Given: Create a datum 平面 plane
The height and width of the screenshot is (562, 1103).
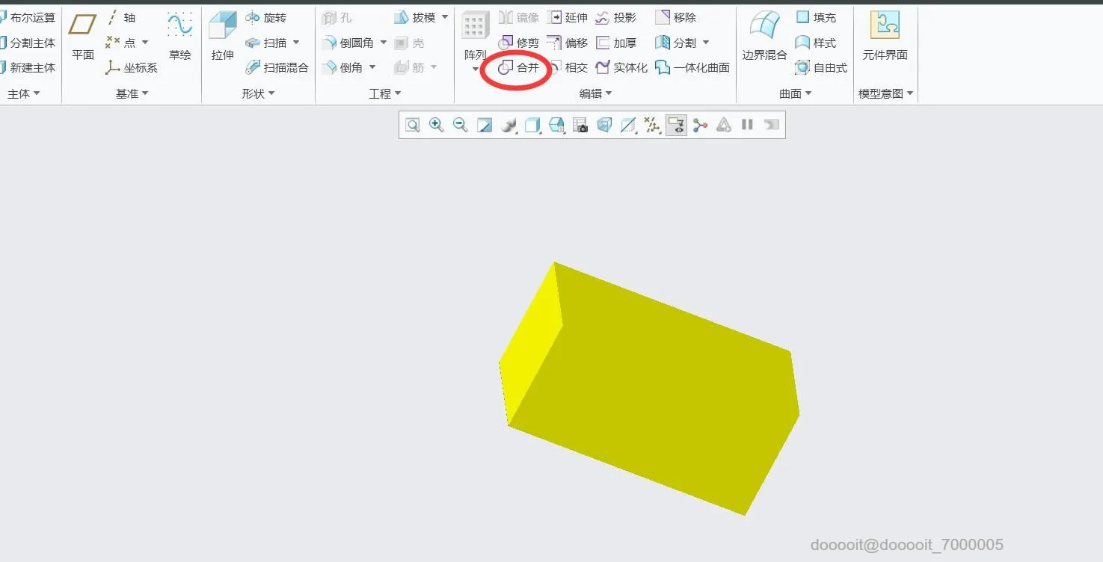Looking at the screenshot, I should click(82, 35).
